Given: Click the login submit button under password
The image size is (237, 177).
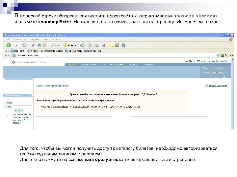Looking at the screenshot, I should point(18,111).
